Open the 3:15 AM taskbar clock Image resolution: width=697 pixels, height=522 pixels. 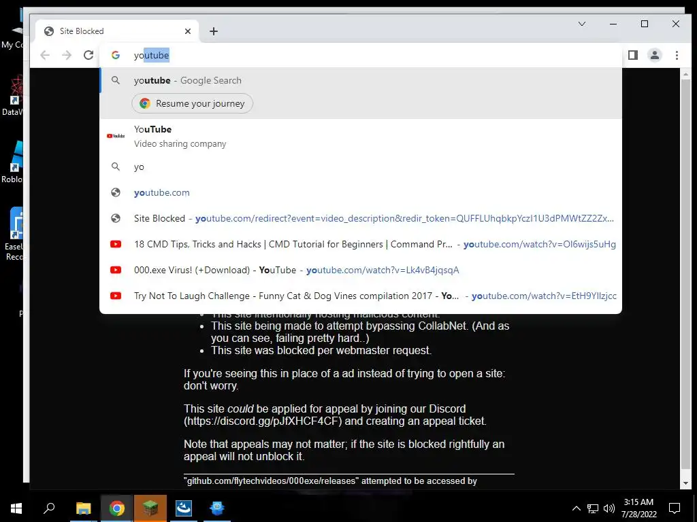(x=638, y=508)
